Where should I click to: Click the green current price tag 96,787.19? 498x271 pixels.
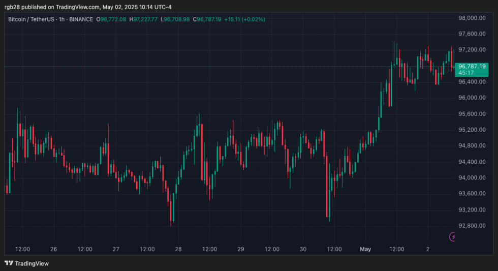(472, 66)
